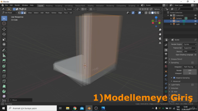The height and width of the screenshot is (111, 198).
Task: Open the Modifier wrench properties tab
Action: [166, 76]
